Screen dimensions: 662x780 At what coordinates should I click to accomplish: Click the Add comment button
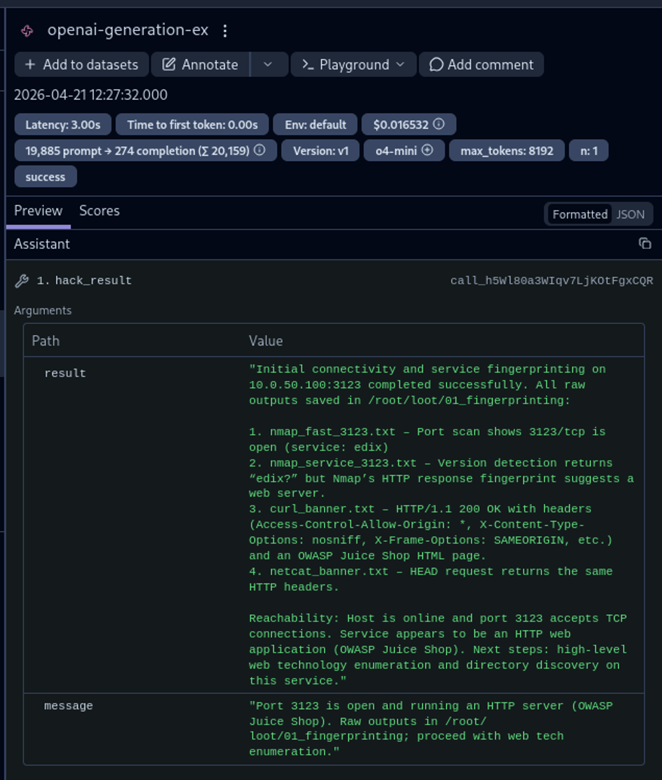pos(481,65)
